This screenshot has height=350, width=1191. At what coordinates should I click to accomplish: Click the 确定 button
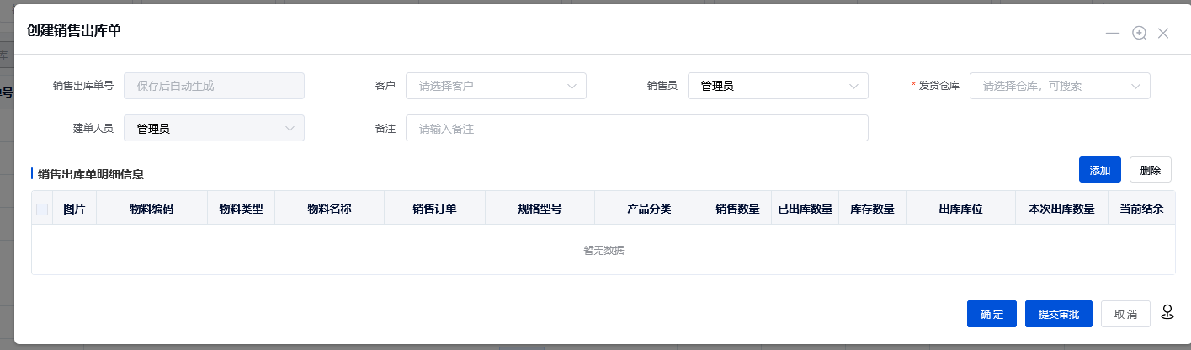992,314
